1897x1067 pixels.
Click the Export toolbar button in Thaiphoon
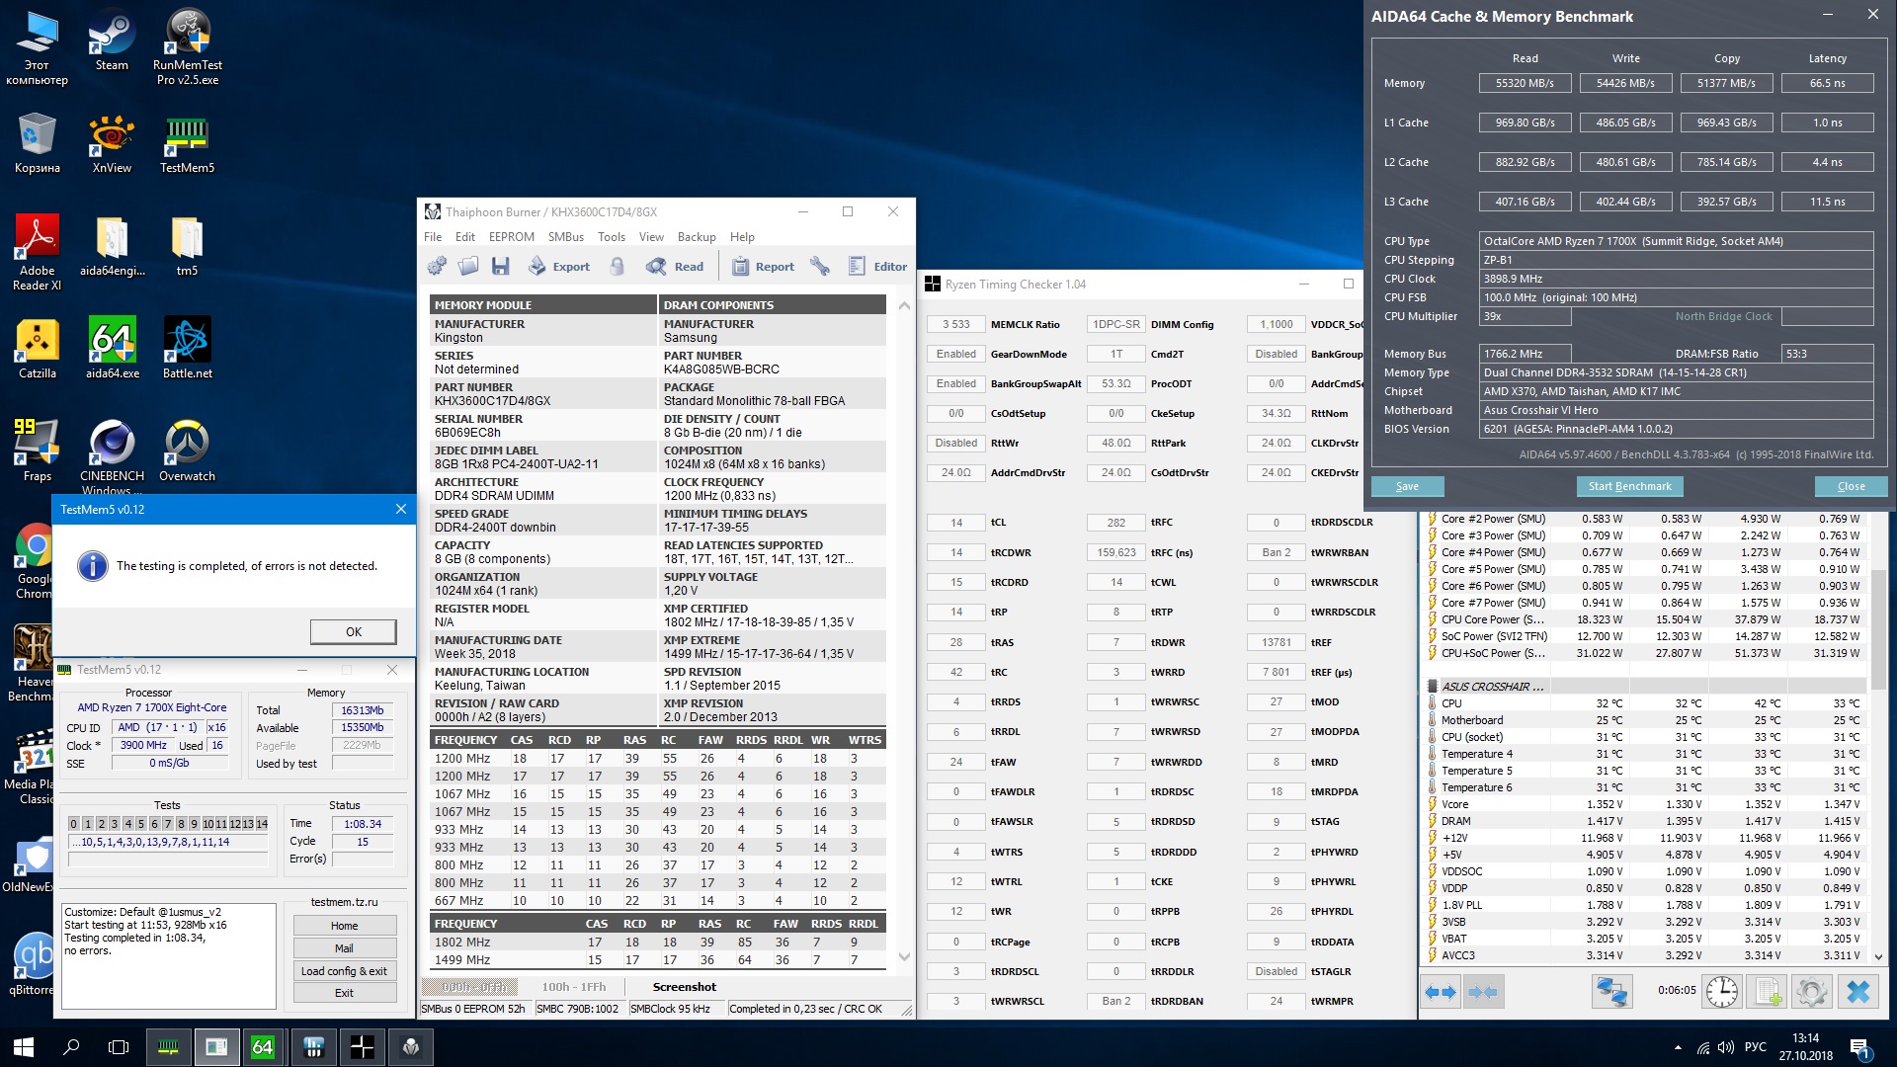pos(559,266)
